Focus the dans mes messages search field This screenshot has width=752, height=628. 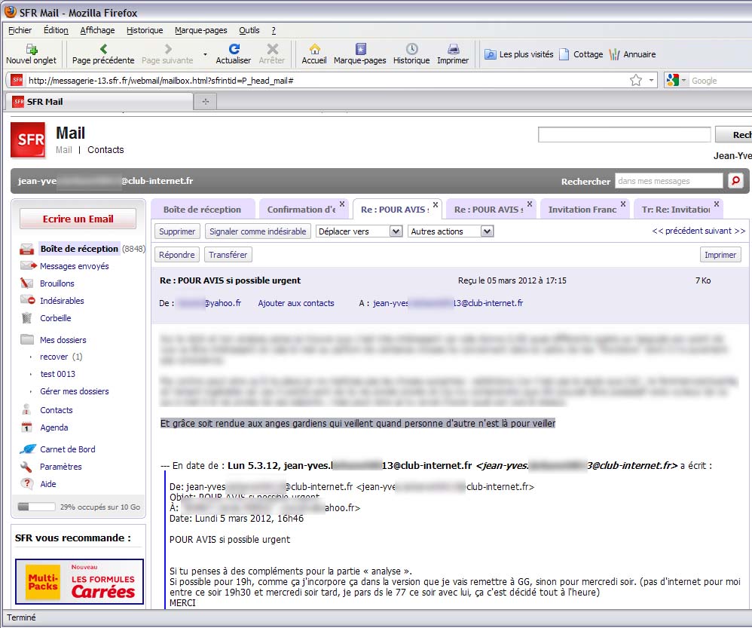click(x=668, y=181)
